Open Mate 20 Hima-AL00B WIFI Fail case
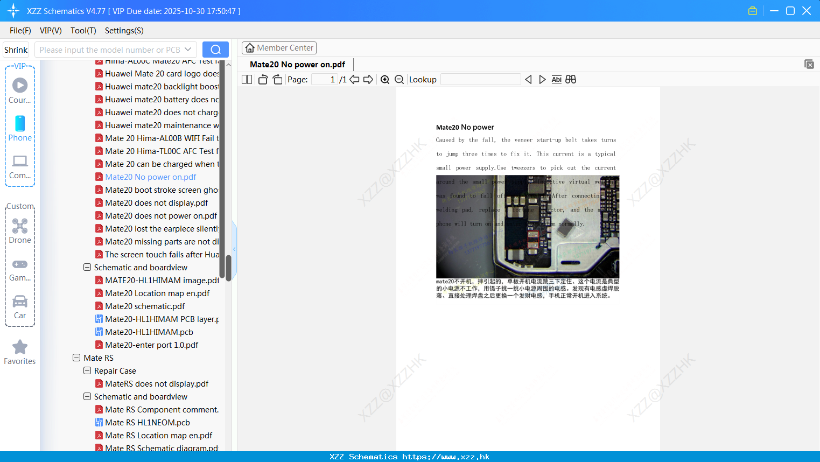This screenshot has width=820, height=462. click(x=157, y=138)
